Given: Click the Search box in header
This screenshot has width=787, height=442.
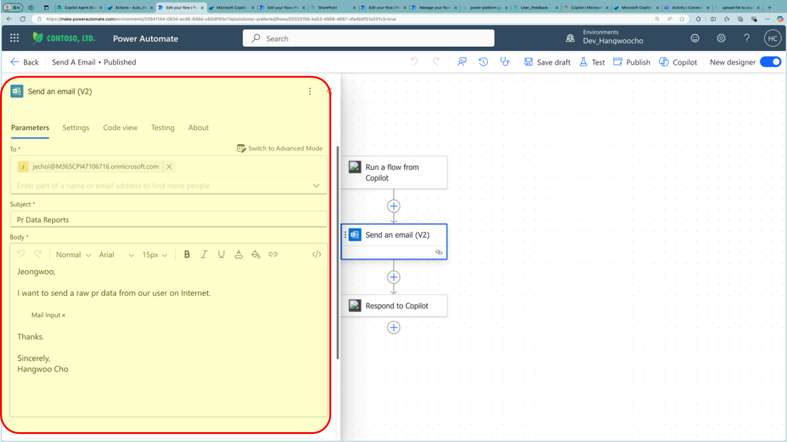Looking at the screenshot, I should (368, 38).
